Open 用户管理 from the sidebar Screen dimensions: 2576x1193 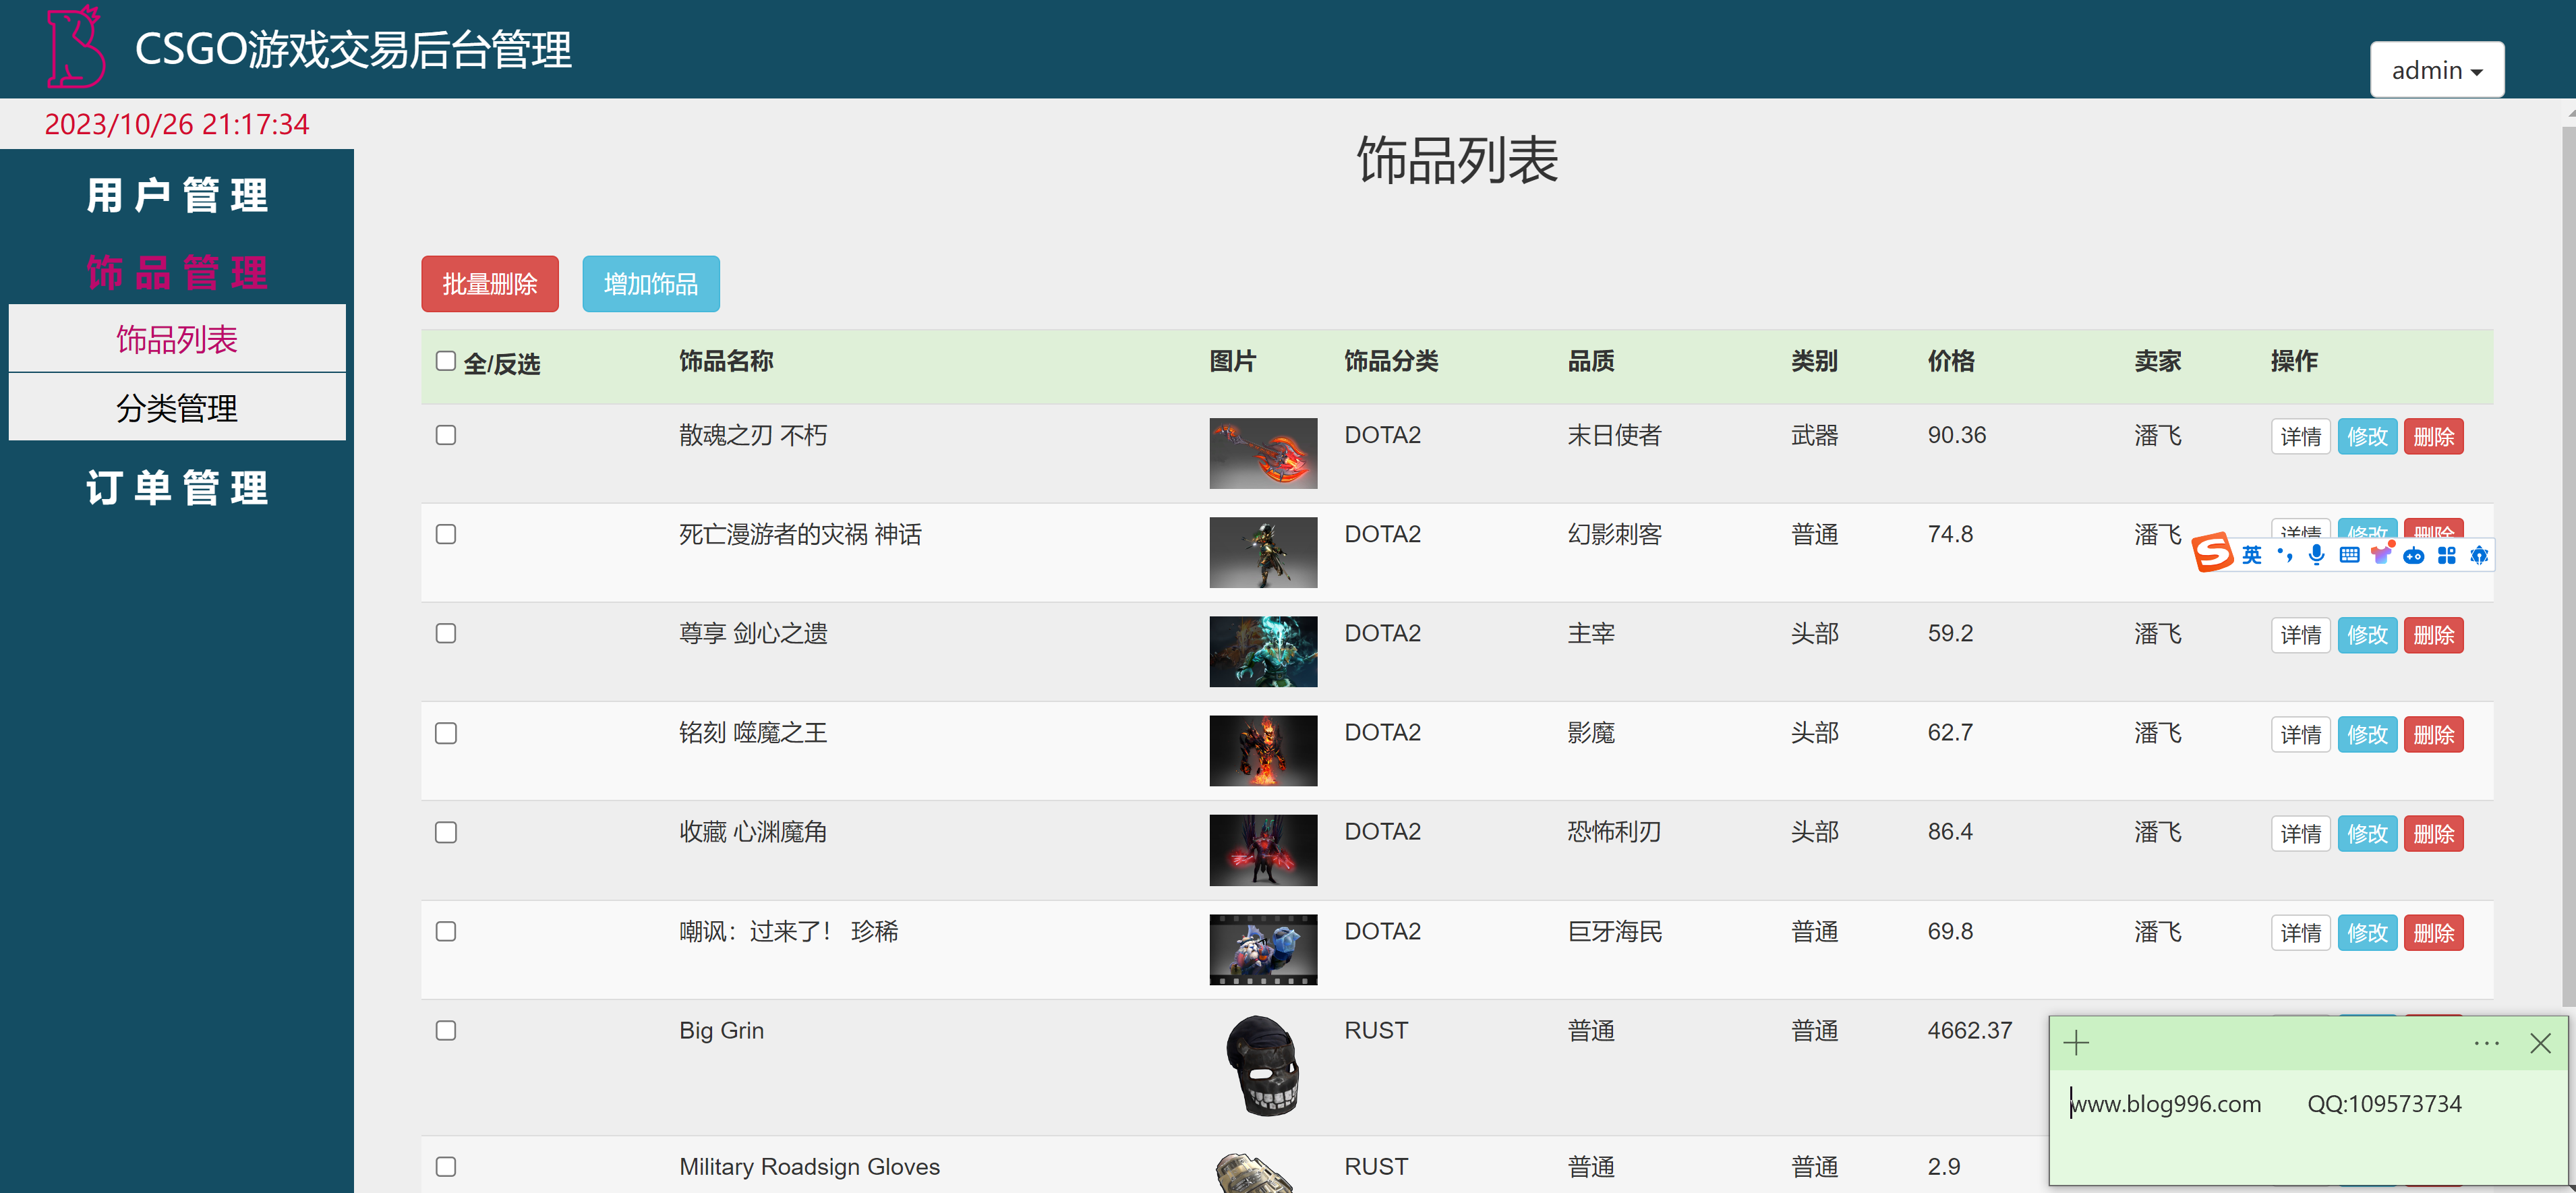(176, 195)
